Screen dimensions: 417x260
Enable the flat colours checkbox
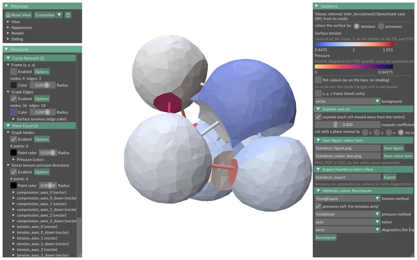[x=318, y=80]
